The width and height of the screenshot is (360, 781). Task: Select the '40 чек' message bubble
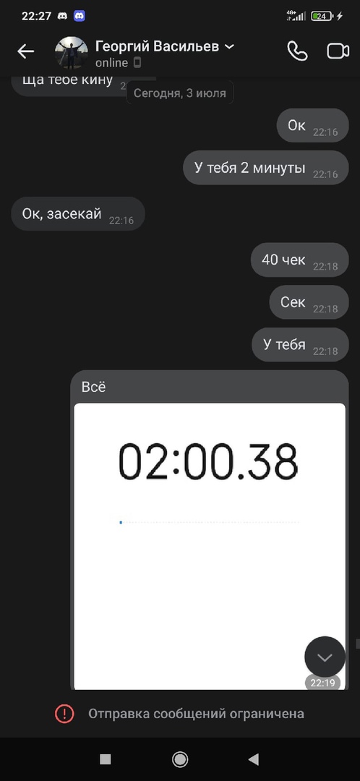[x=300, y=260]
